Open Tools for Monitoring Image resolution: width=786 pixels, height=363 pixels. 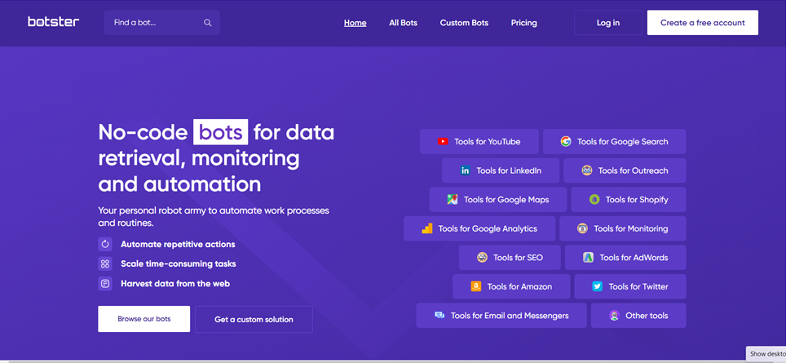[x=623, y=228]
